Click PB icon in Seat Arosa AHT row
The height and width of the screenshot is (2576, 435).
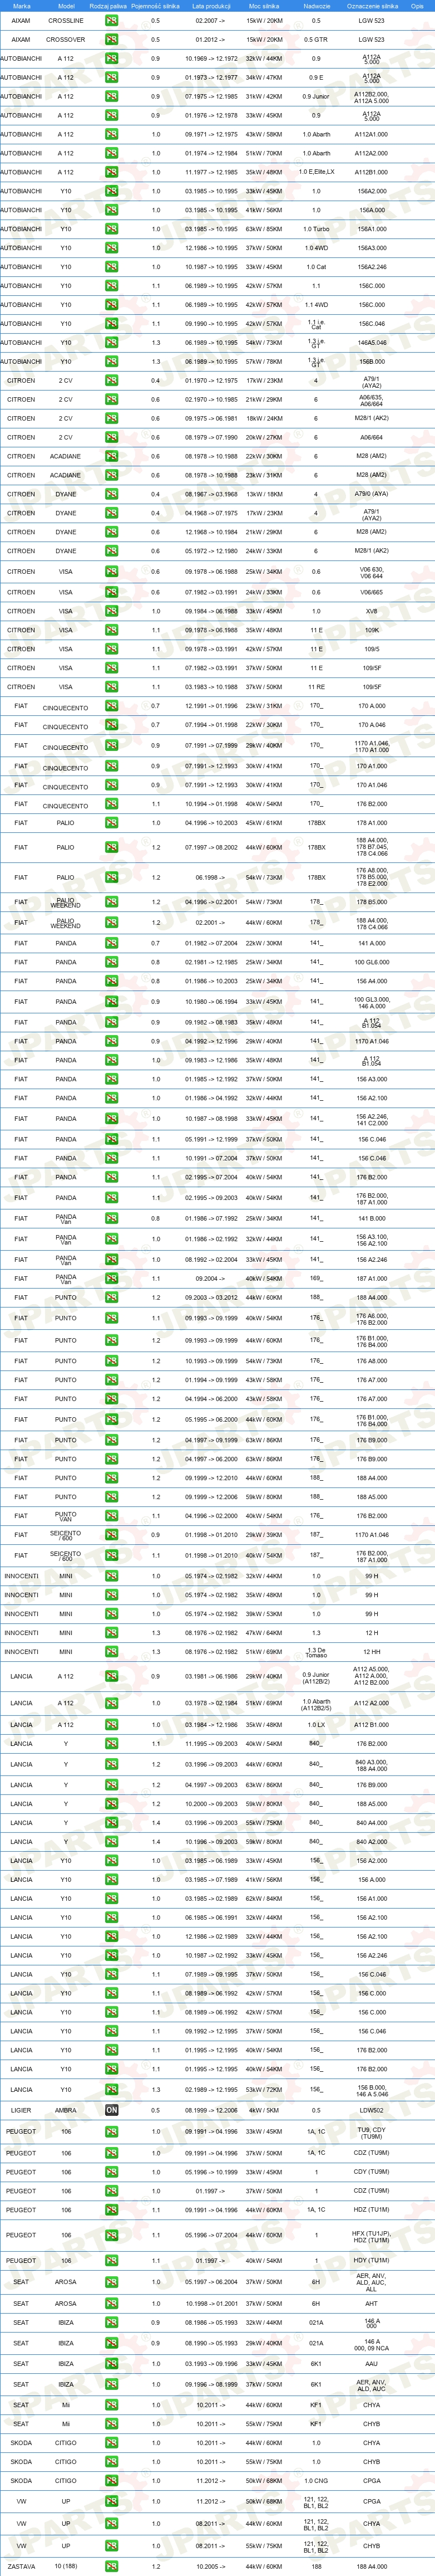coord(112,2304)
